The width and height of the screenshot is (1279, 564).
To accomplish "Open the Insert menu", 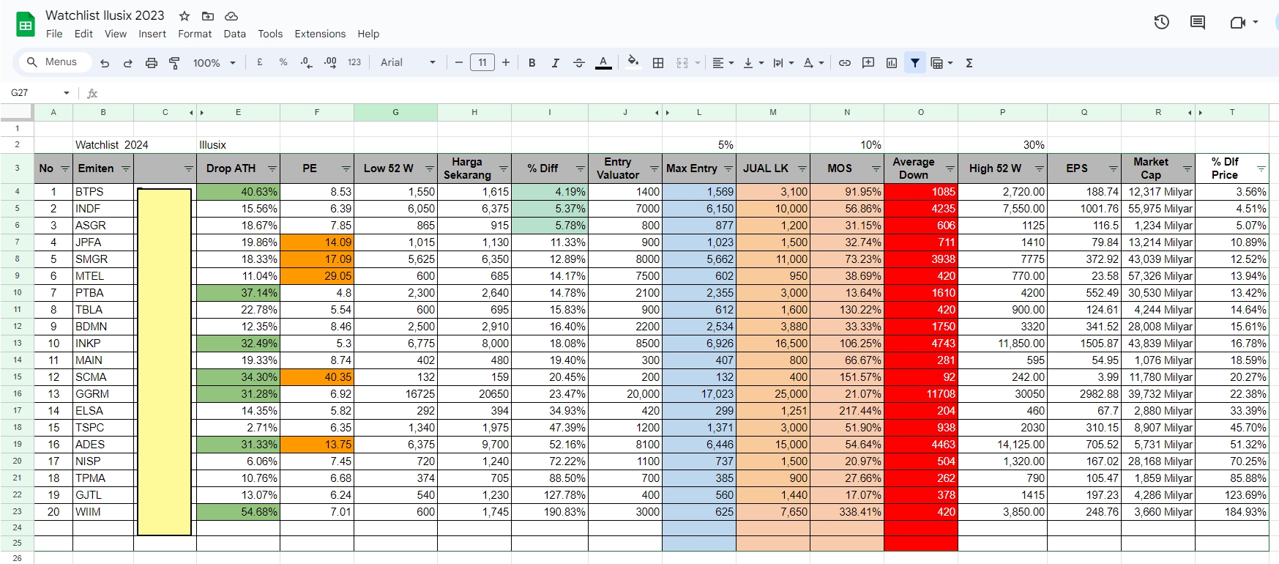I will click(152, 34).
